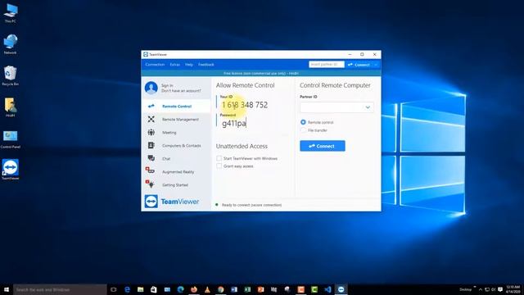Show hidden system tray icons
The width and height of the screenshot is (524, 295).
[481, 289]
